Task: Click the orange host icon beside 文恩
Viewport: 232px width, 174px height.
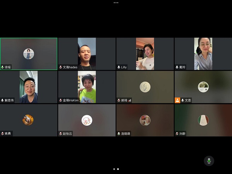Action: [177, 100]
